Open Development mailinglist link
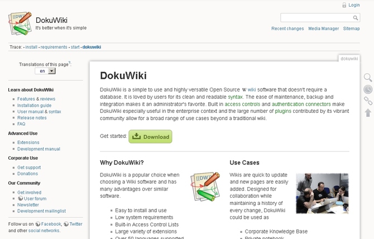 (41, 211)
